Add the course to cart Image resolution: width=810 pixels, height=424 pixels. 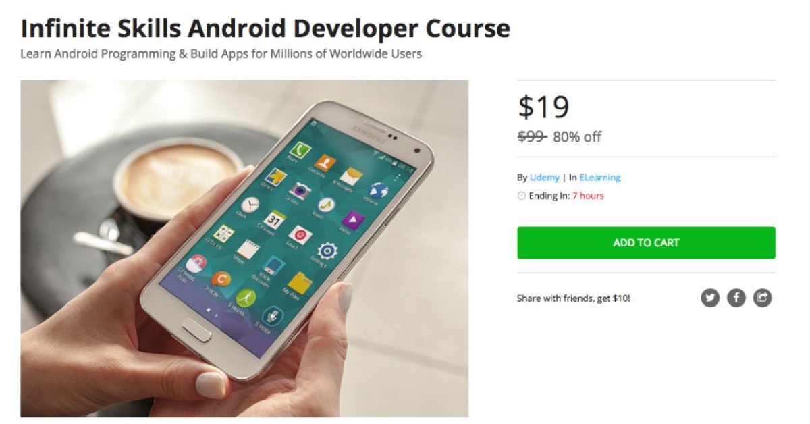(x=646, y=242)
